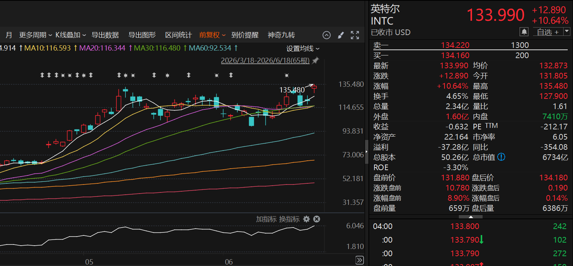Image resolution: width=573 pixels, height=266 pixels.
Task: Open the 前复权 adjustment dropdown
Action: (x=212, y=35)
